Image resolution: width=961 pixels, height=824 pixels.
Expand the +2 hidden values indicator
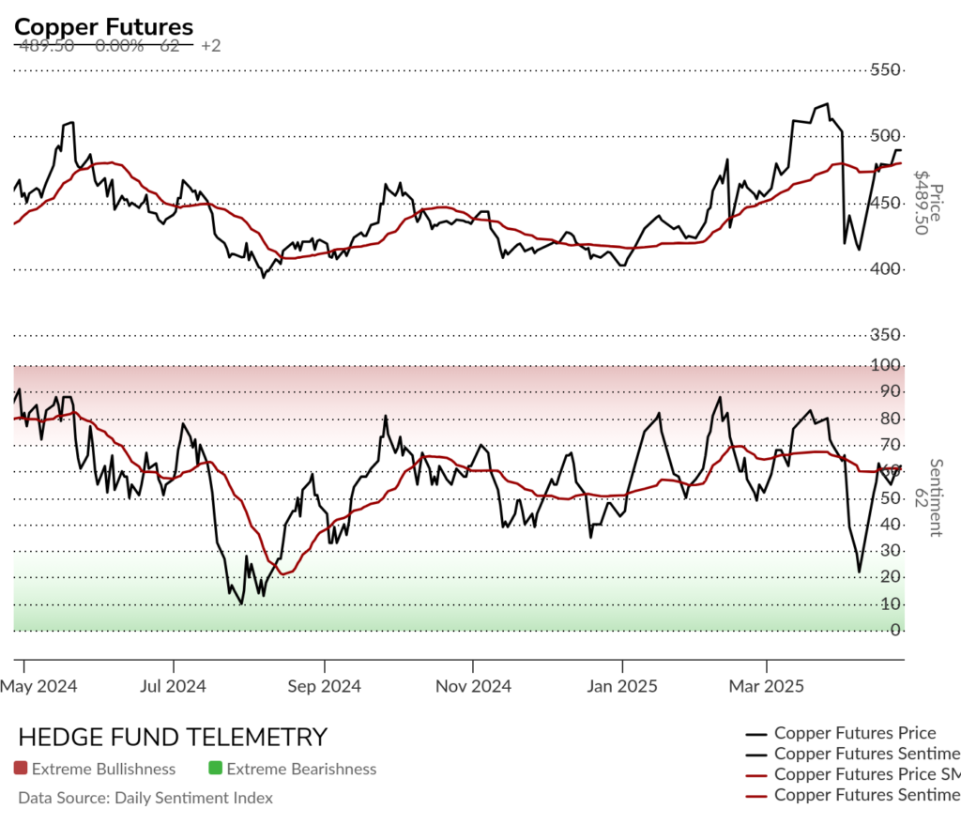[x=210, y=46]
